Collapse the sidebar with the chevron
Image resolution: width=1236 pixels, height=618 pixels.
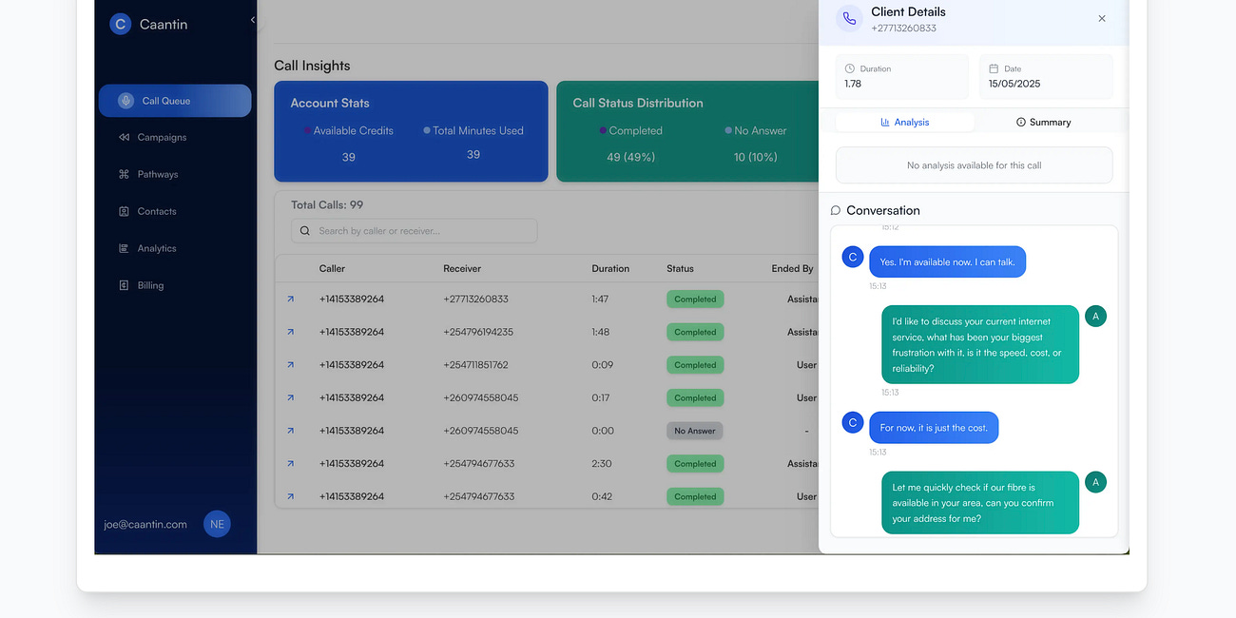pyautogui.click(x=253, y=20)
